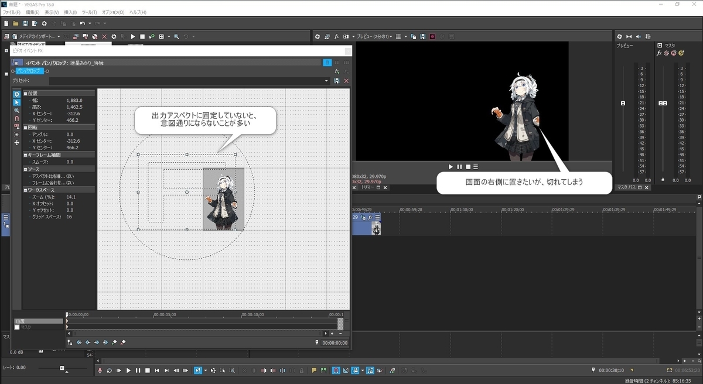Toggle Loop Playback in the transport bar
The width and height of the screenshot is (703, 384).
click(110, 371)
